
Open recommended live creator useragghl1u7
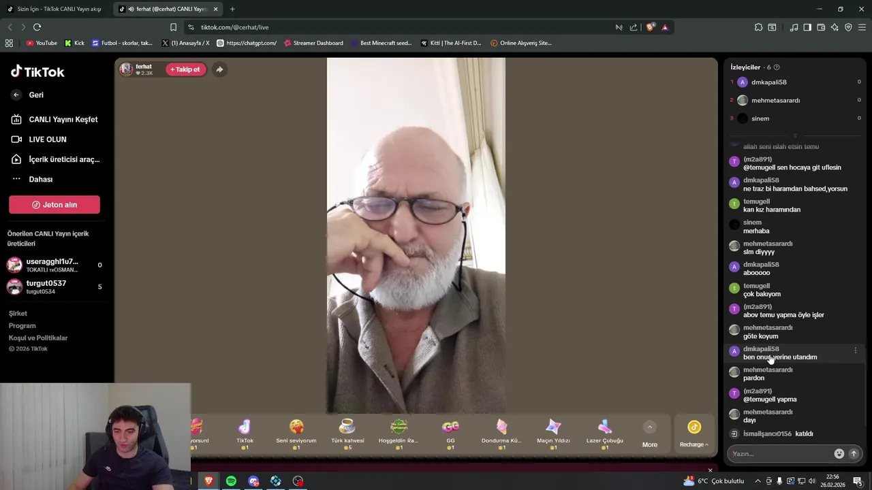click(x=54, y=265)
